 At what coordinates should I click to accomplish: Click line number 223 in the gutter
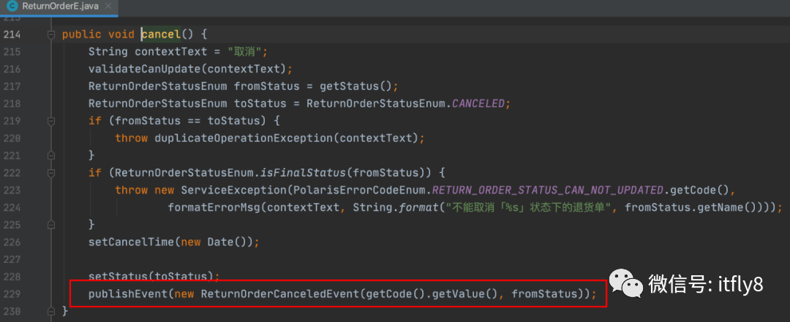coord(12,190)
